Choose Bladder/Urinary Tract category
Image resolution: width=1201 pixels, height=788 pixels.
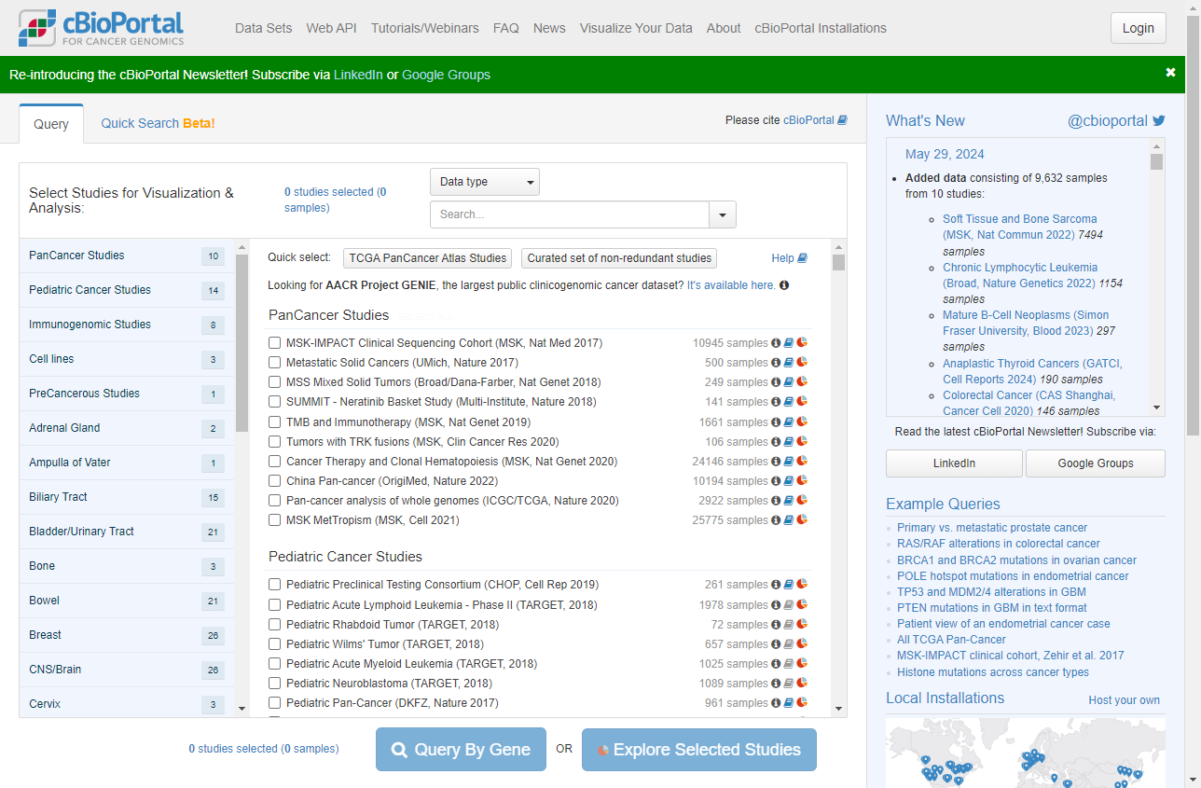click(x=127, y=532)
